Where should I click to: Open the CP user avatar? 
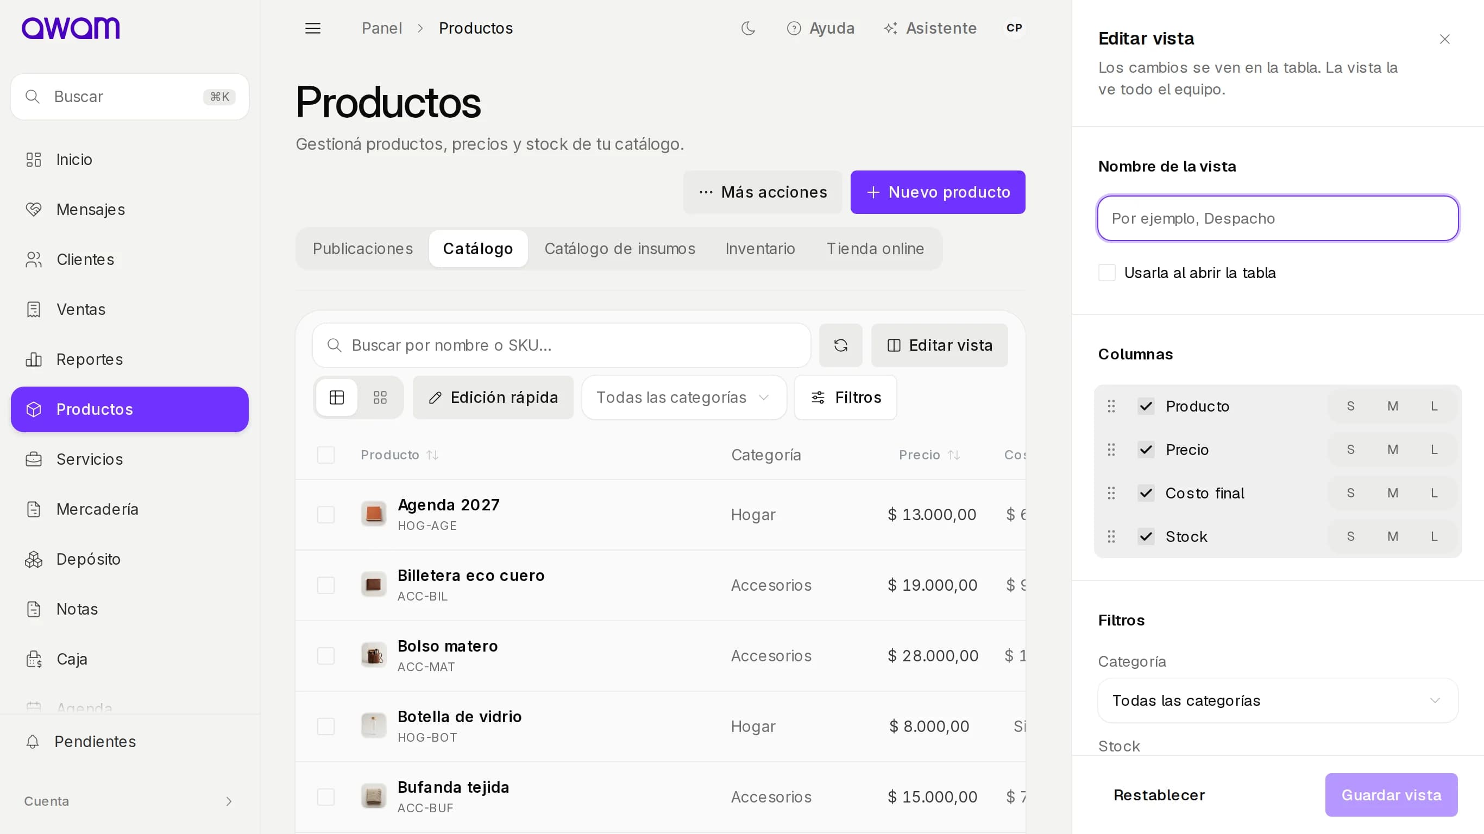point(1014,28)
